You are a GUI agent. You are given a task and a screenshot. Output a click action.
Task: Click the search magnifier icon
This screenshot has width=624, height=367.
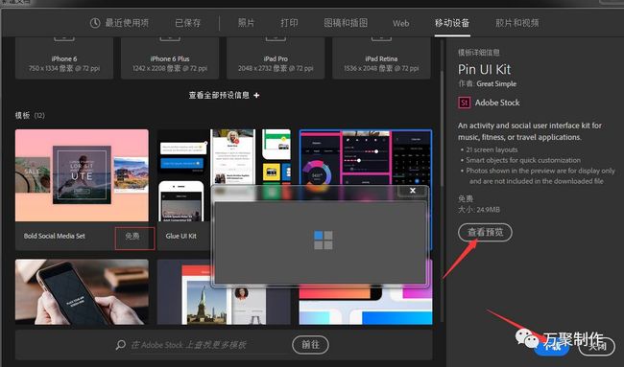tap(121, 345)
